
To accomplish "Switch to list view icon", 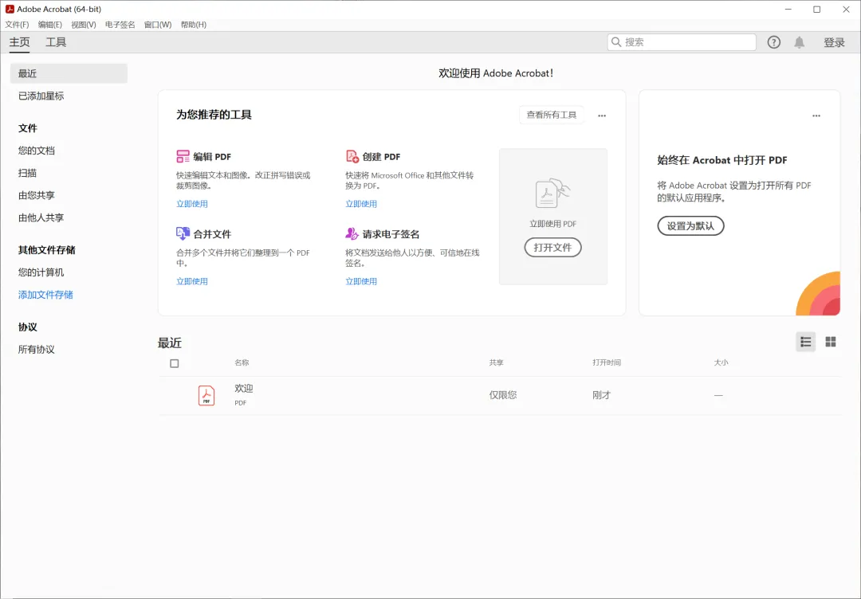I will click(805, 342).
